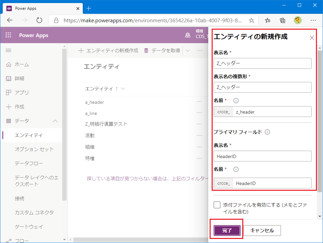Enable 添付ファイルを有効にする checkbox
Viewport: 323px width, 243px height.
[217, 205]
